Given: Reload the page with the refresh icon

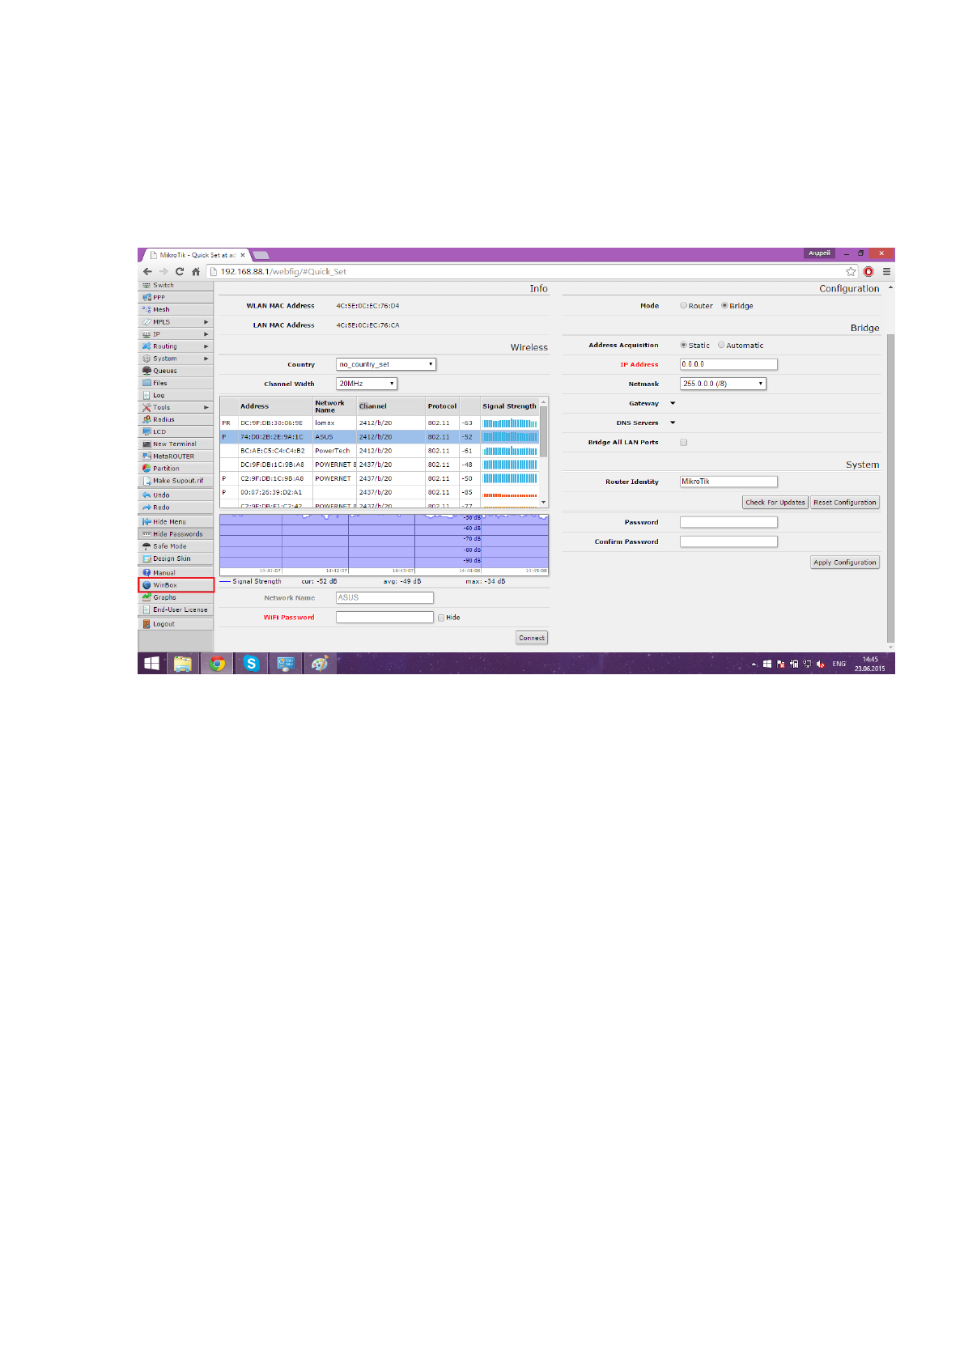Looking at the screenshot, I should [180, 272].
